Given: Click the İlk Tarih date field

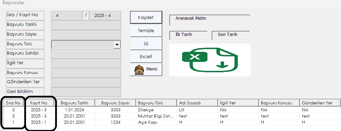Looking at the screenshot, I should pyautogui.click(x=188, y=35).
